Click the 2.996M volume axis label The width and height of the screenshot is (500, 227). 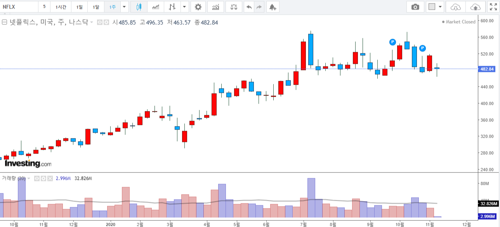point(487,217)
